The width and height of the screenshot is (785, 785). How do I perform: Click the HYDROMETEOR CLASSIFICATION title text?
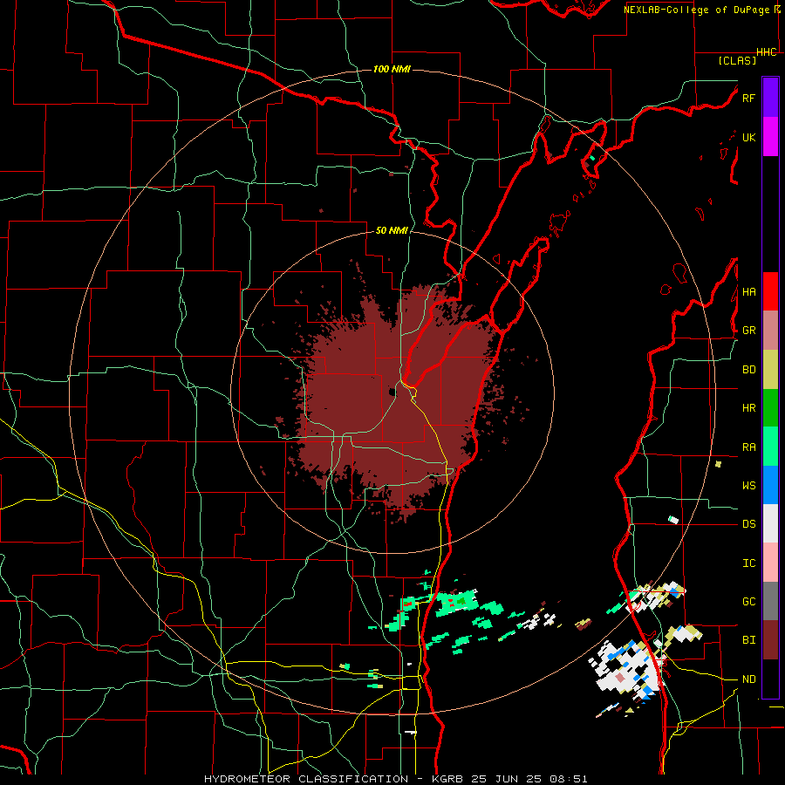pyautogui.click(x=306, y=779)
